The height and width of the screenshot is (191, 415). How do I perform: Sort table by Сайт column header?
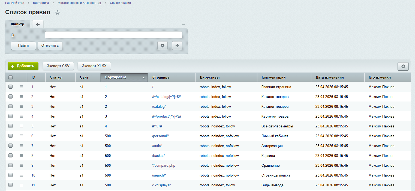pyautogui.click(x=88, y=77)
